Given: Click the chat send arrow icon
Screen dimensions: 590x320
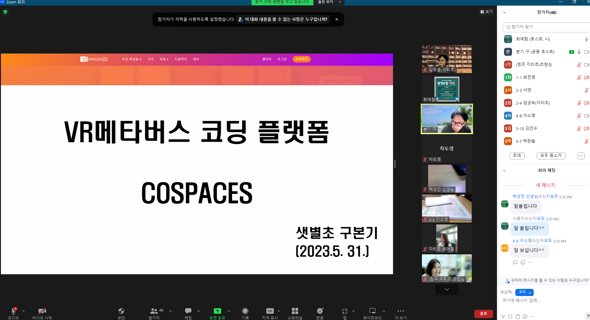Looking at the screenshot, I should coord(588,316).
